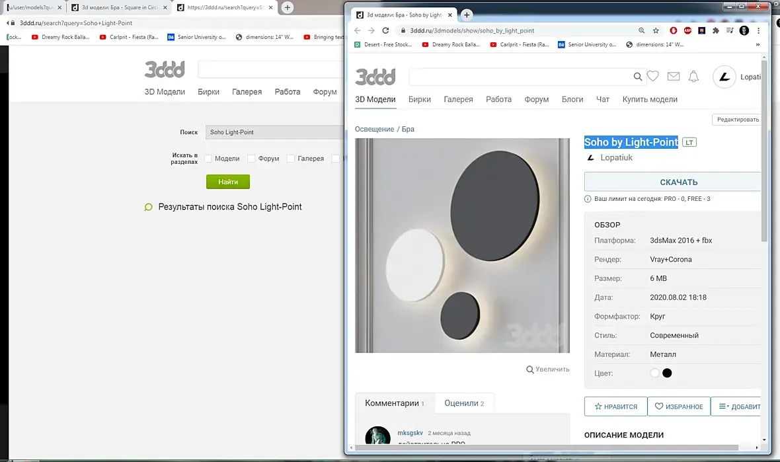Open notifications bell icon

pyautogui.click(x=693, y=76)
